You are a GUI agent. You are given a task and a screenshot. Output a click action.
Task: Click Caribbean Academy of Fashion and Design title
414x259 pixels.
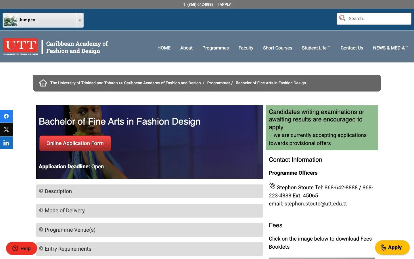point(77,47)
